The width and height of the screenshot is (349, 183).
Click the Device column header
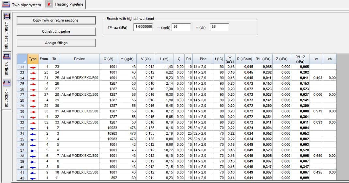79,59
